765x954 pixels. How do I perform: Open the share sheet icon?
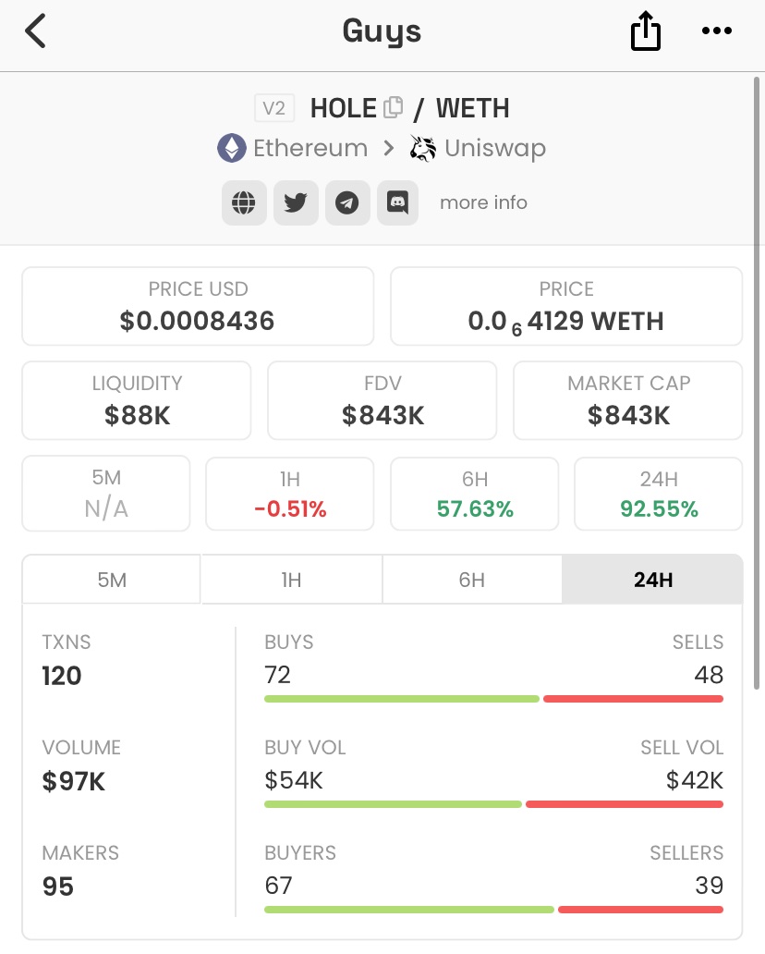(x=645, y=31)
